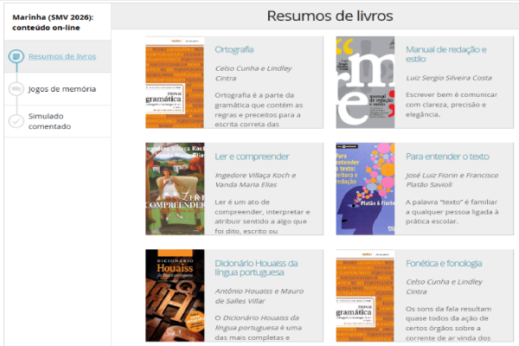
Task: Click the Resumos de livros page heading
Action: 330,16
